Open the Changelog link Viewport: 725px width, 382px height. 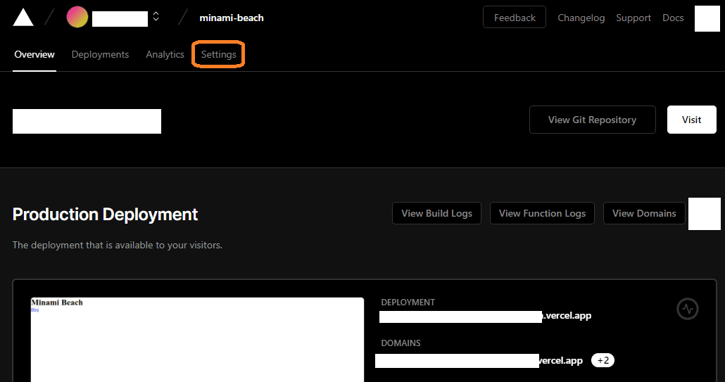click(x=581, y=18)
